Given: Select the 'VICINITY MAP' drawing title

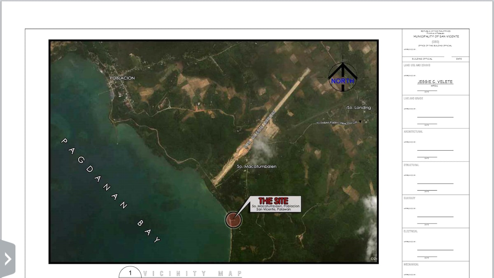Looking at the screenshot, I should pos(193,273).
